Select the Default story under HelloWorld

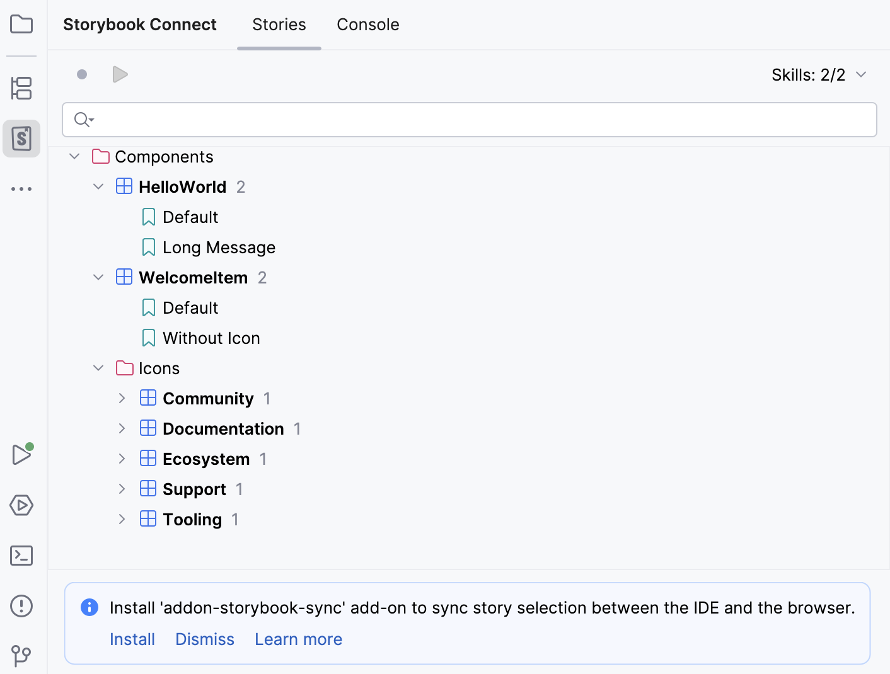pyautogui.click(x=190, y=217)
